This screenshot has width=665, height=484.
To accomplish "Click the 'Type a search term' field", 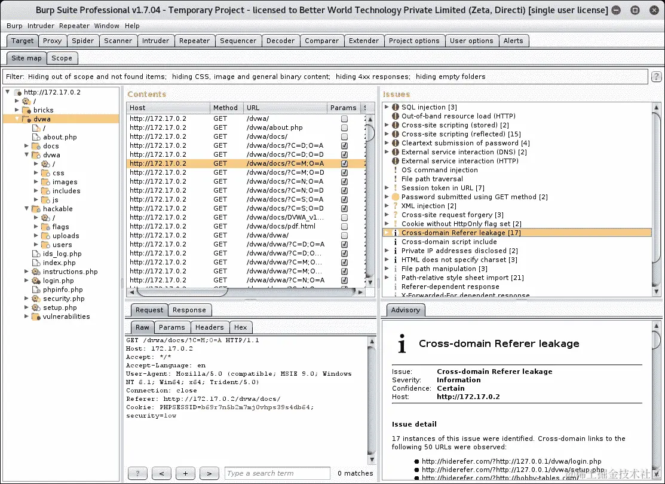I will click(277, 473).
